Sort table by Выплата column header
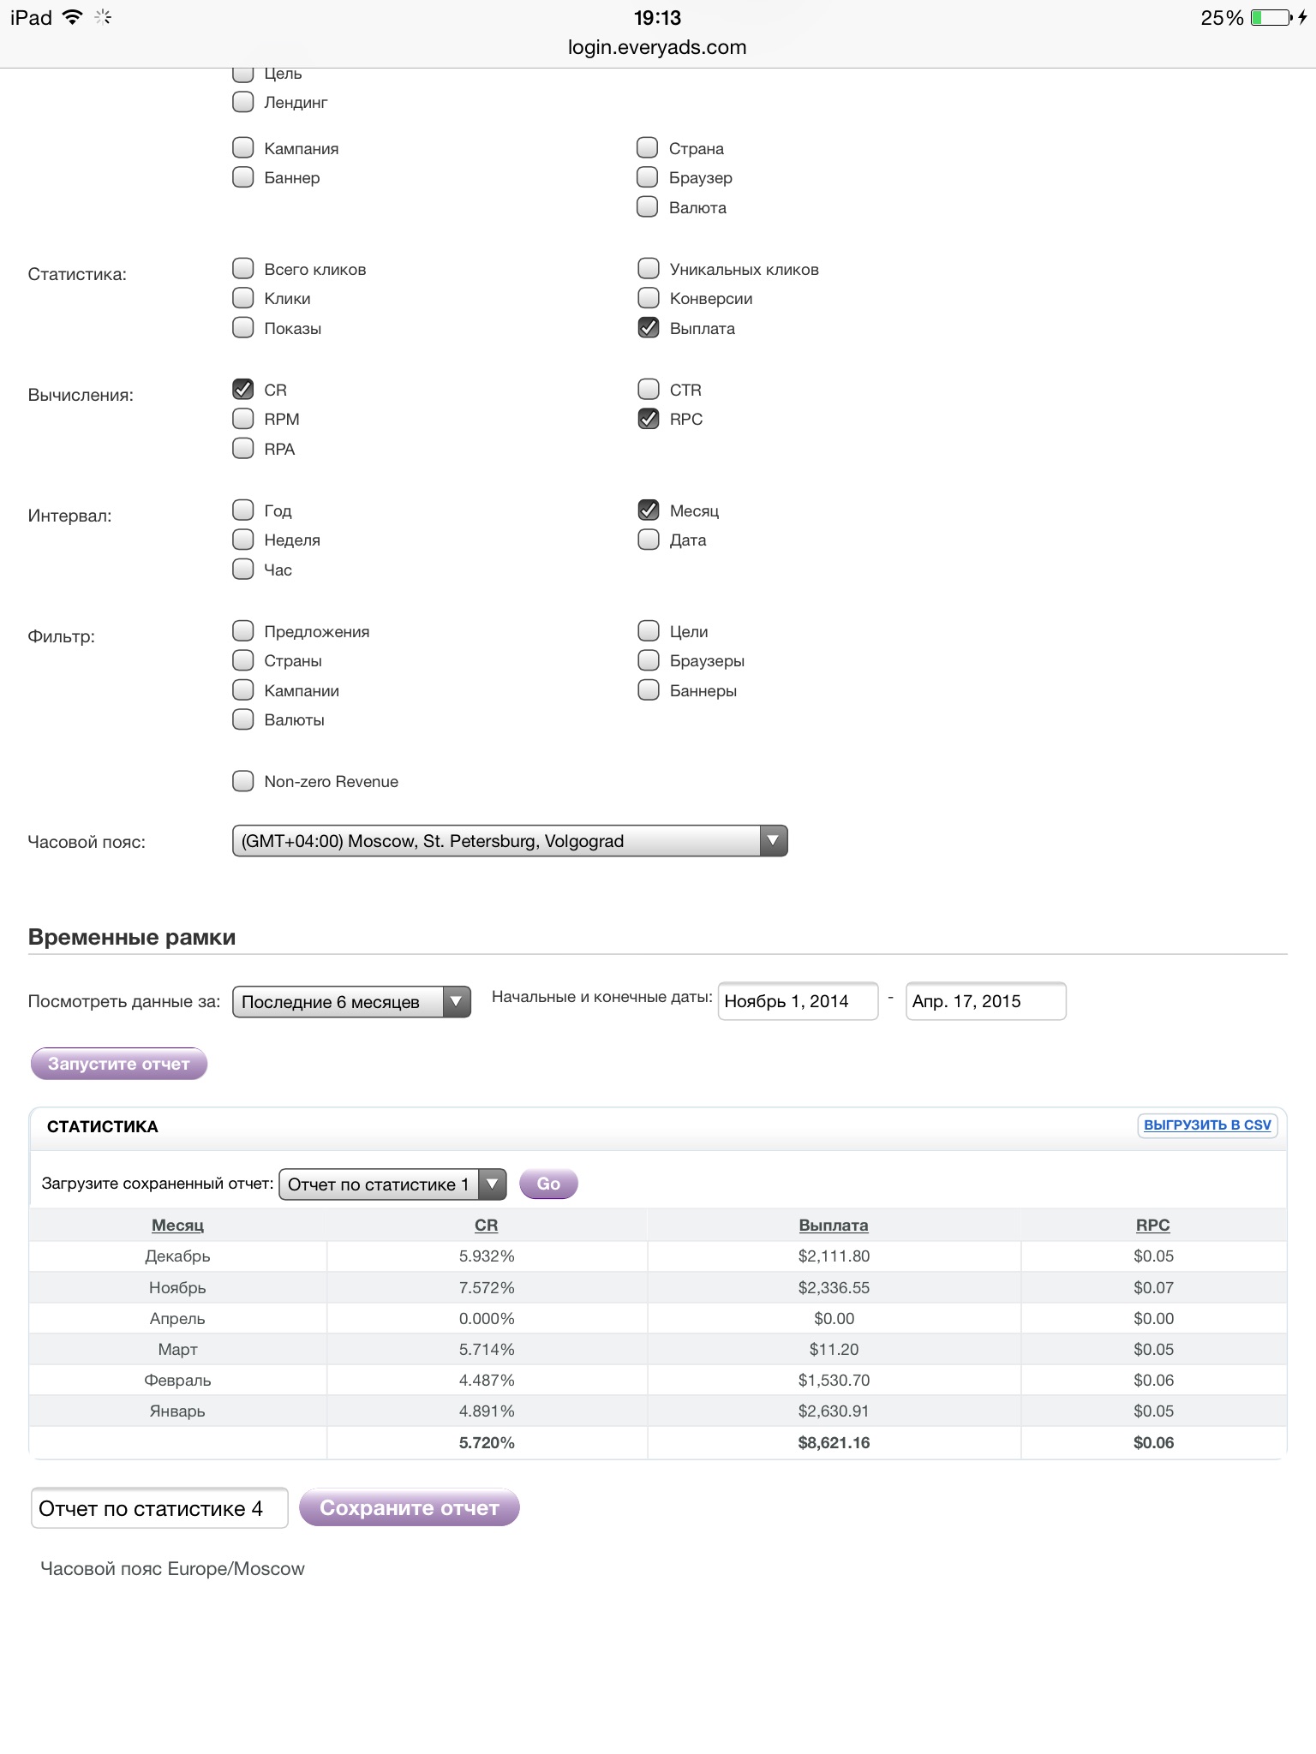 [x=833, y=1226]
